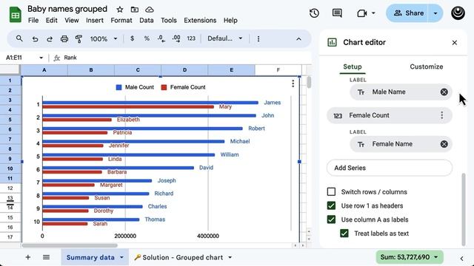
Task: Open the Share options dropdown arrow
Action: [x=435, y=13]
